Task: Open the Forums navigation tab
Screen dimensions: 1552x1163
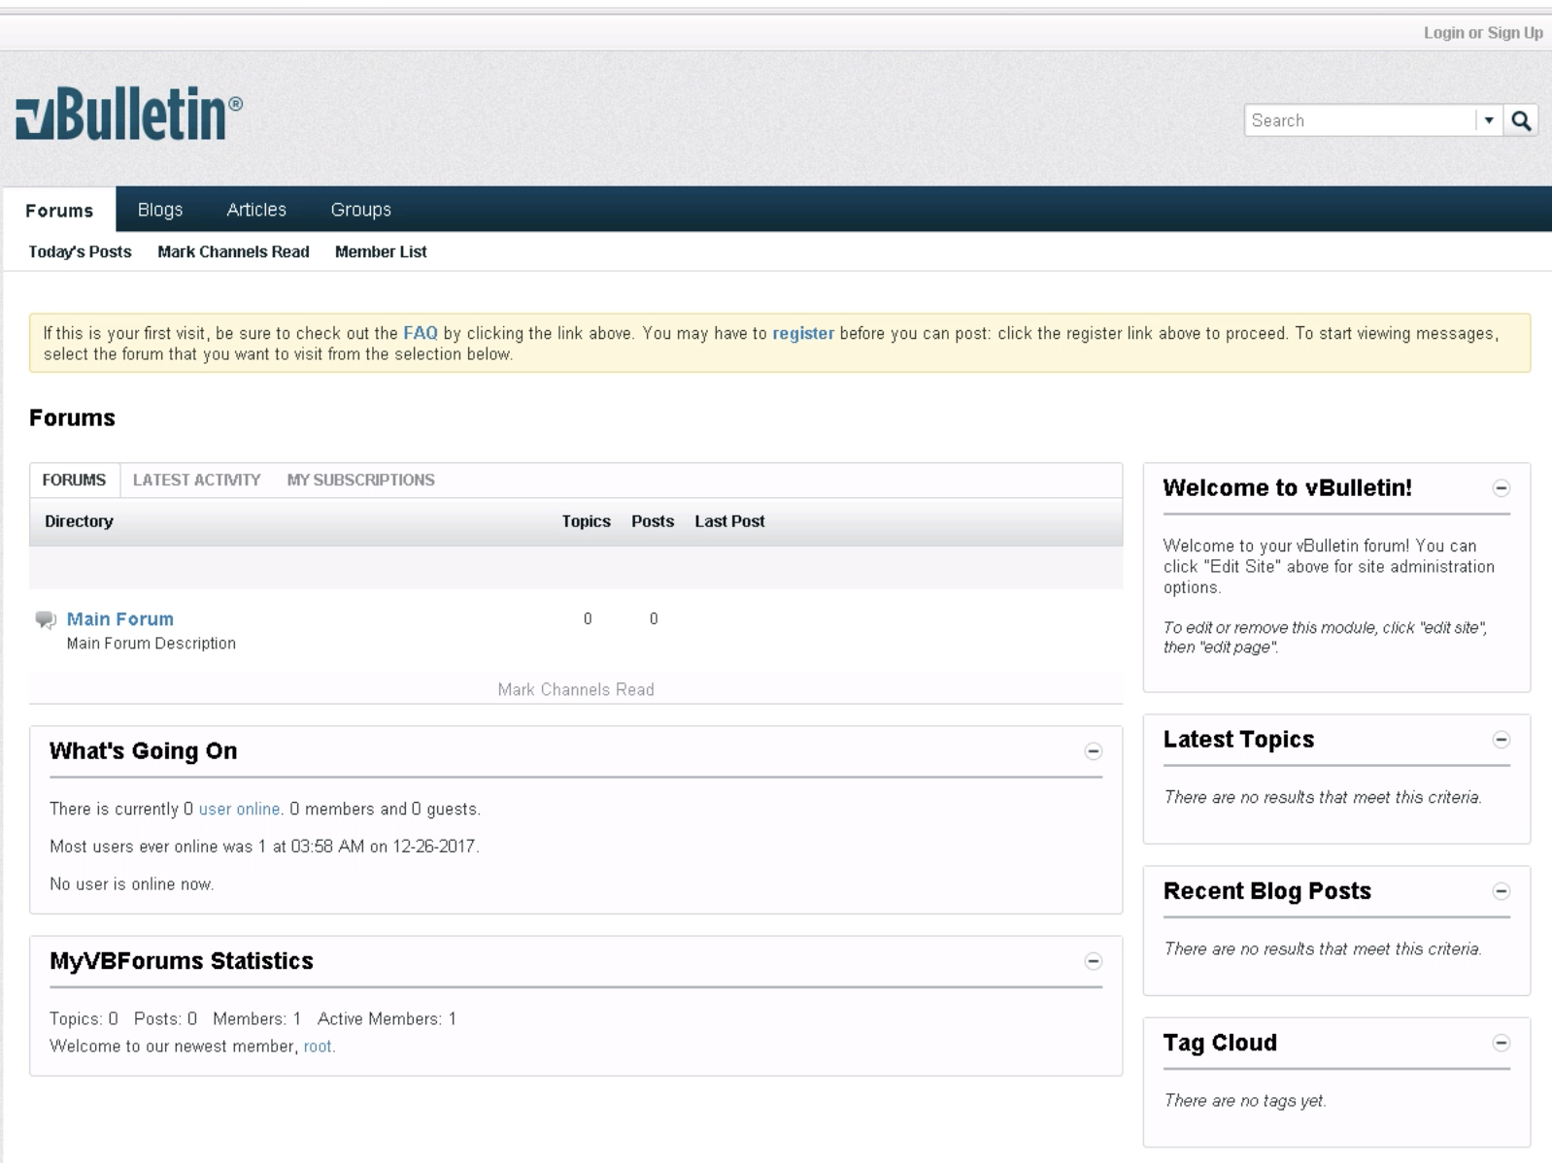Action: pos(59,210)
